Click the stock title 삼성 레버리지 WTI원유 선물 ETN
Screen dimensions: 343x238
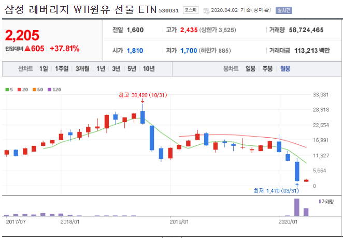[x=80, y=10]
